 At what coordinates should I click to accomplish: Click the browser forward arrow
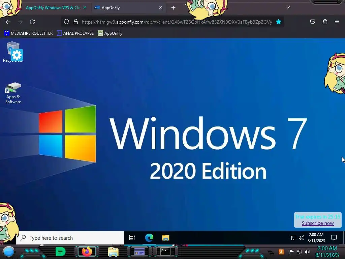20,22
